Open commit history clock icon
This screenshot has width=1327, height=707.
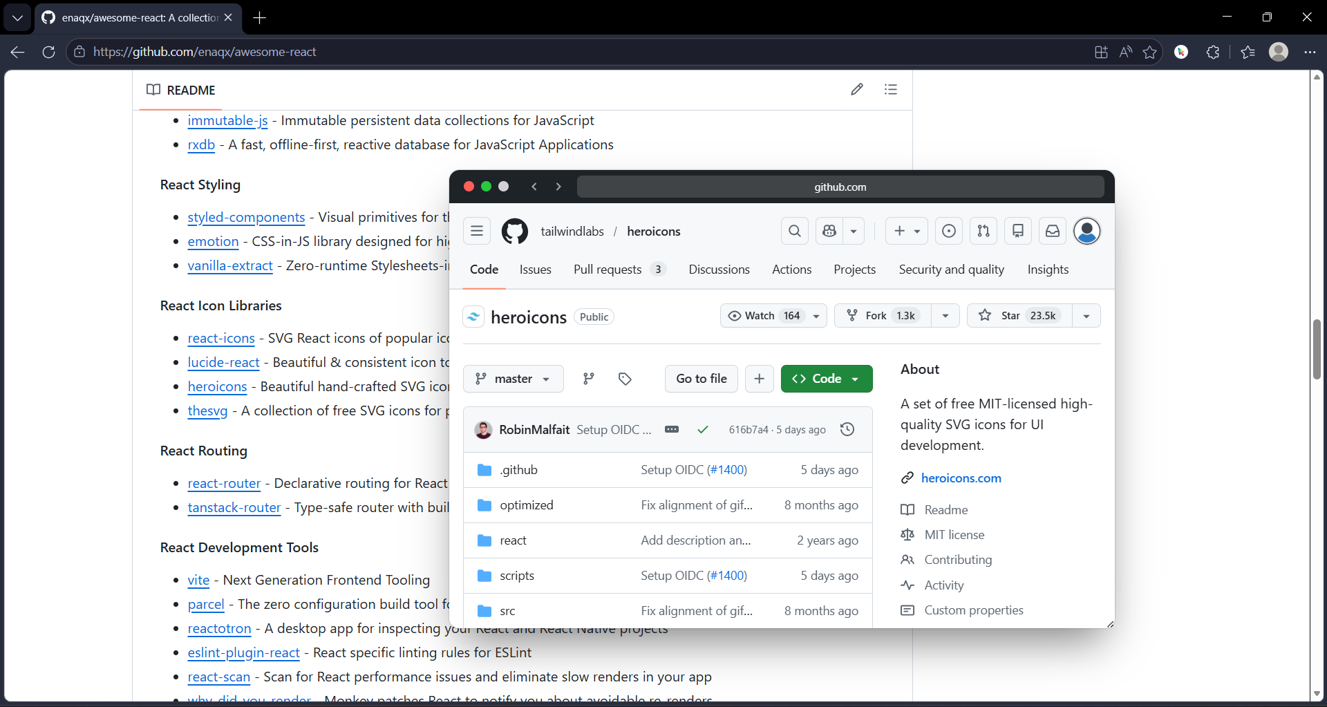tap(847, 429)
